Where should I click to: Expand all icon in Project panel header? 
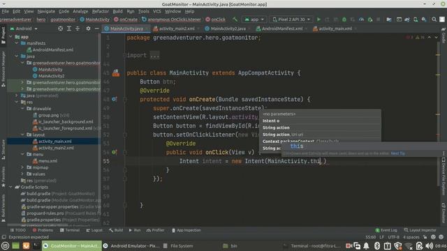(69, 29)
